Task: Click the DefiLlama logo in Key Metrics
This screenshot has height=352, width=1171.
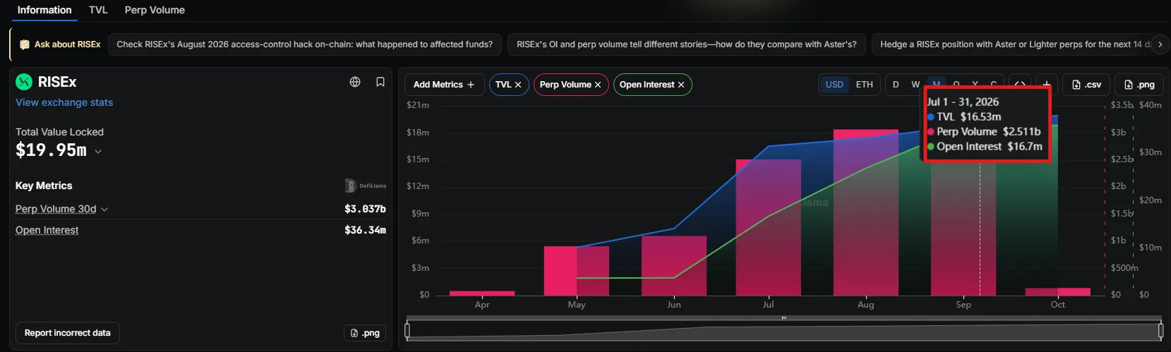Action: point(365,186)
